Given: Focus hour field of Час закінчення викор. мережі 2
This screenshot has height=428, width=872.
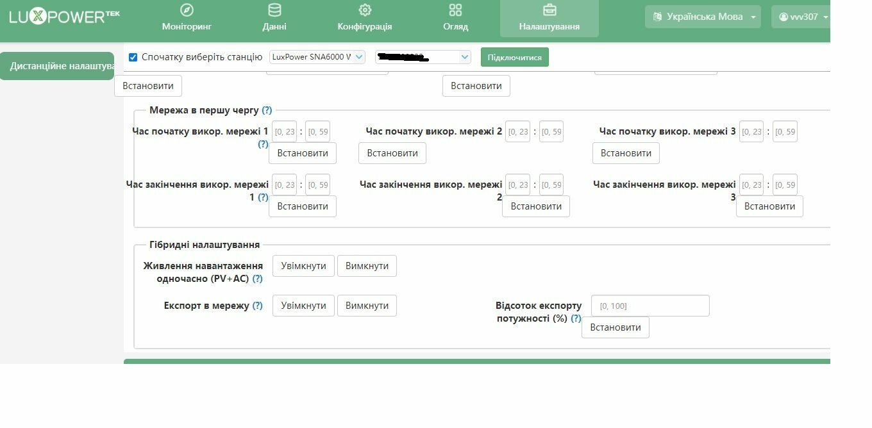Looking at the screenshot, I should [518, 185].
